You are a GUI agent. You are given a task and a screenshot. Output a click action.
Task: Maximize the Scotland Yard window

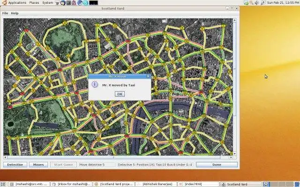click(x=232, y=8)
